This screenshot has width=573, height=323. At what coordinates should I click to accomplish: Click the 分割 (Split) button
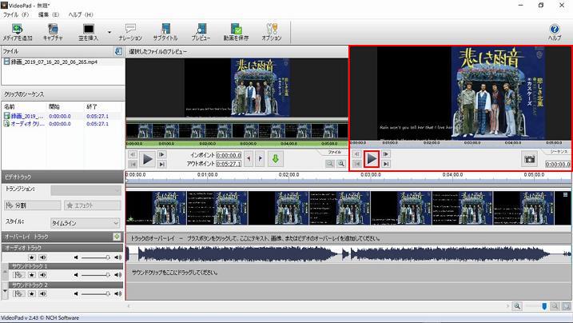pyautogui.click(x=33, y=205)
